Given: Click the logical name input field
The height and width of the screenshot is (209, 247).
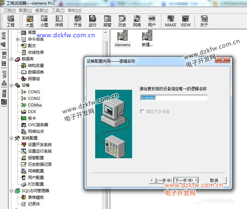Looking at the screenshot, I should 174,98.
